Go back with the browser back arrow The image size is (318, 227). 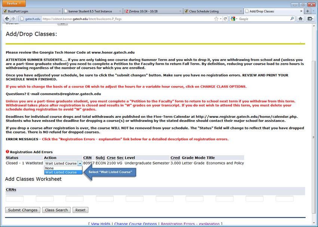click(7, 19)
